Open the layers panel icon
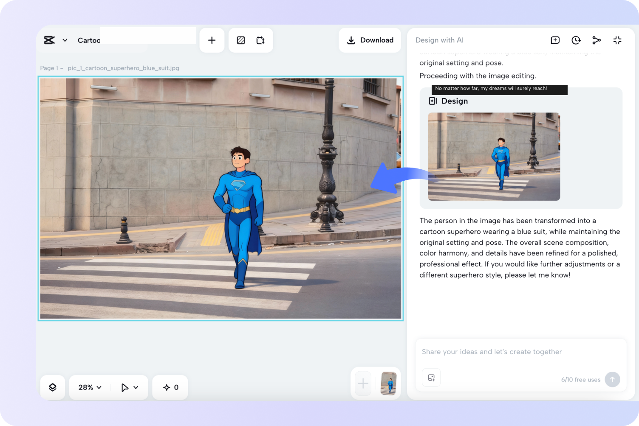The height and width of the screenshot is (426, 639). click(53, 387)
